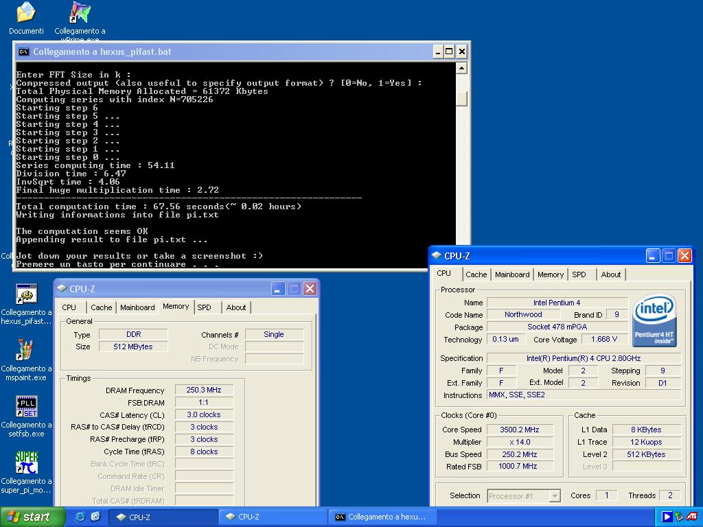Viewport: 703px width, 527px height.
Task: Click the Level 2 512 KBytes cache value
Action: (x=646, y=454)
